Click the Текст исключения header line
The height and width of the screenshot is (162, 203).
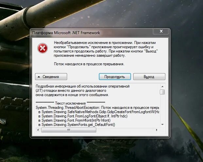pyautogui.click(x=70, y=103)
